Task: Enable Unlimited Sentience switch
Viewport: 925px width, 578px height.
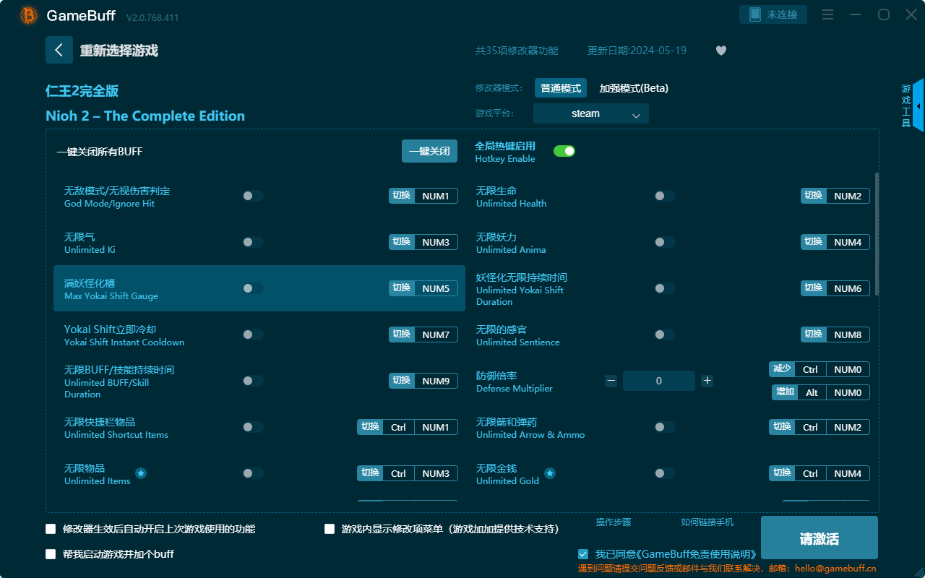Action: point(665,335)
